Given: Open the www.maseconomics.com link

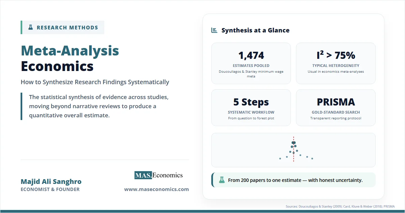Looking at the screenshot, I should pos(157,189).
